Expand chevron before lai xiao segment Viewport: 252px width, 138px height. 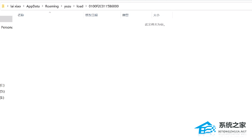(7, 6)
